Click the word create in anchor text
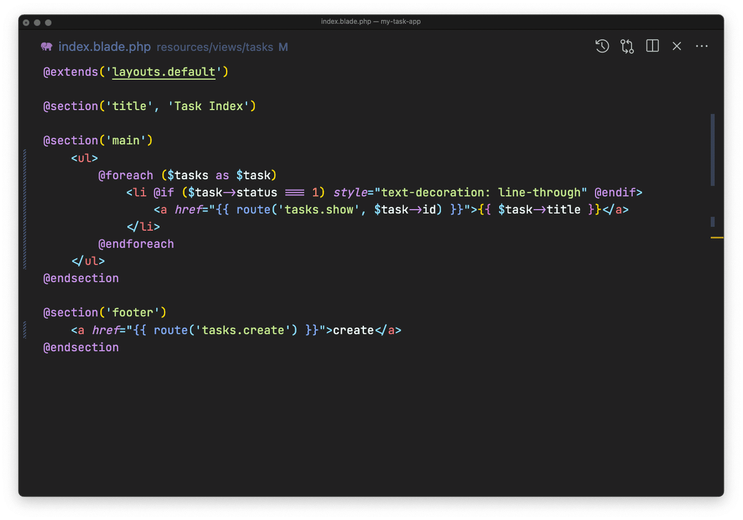The image size is (743, 520). tap(354, 330)
